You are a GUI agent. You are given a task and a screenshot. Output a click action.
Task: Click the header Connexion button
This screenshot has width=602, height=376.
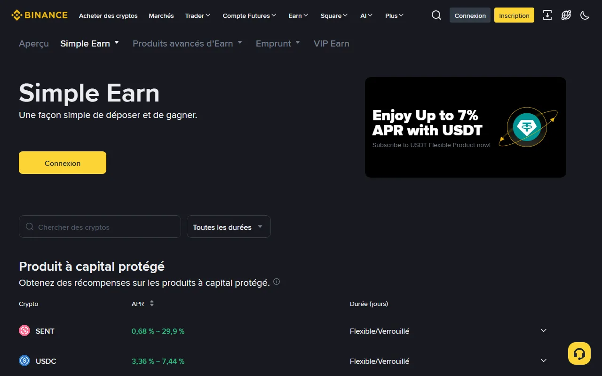coord(470,15)
